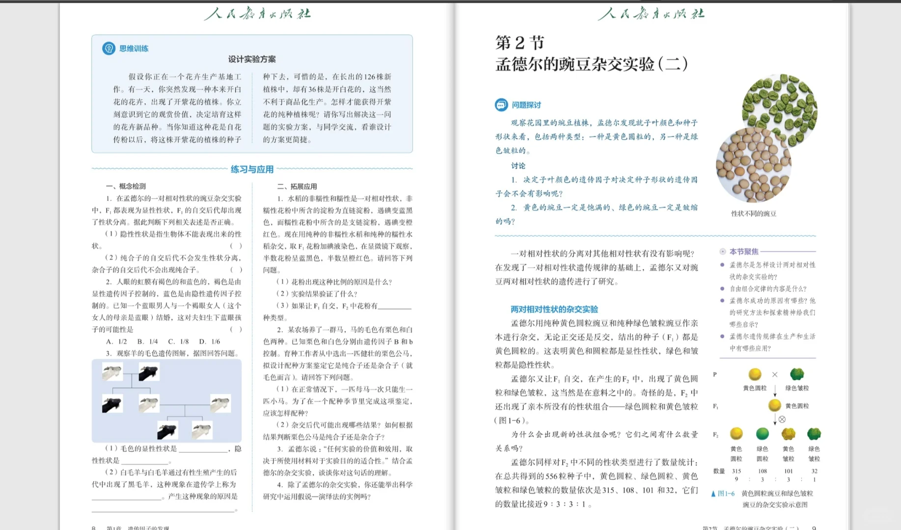The height and width of the screenshot is (530, 901).
Task: Click the 两对相对性状的杂交实验 heading
Action: pos(554,309)
